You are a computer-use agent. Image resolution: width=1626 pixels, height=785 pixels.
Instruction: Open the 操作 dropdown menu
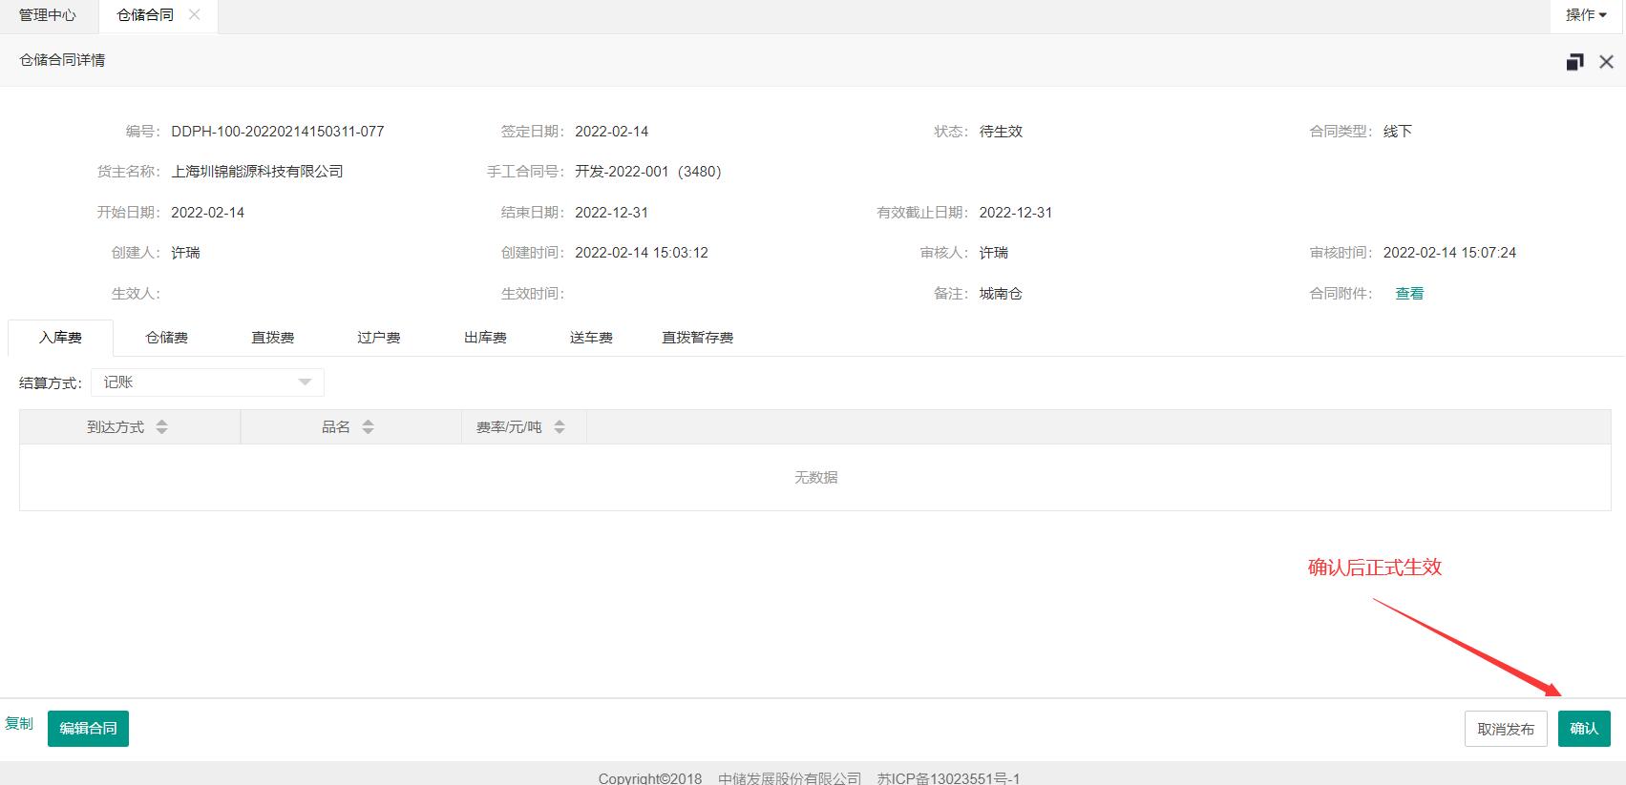tap(1586, 15)
